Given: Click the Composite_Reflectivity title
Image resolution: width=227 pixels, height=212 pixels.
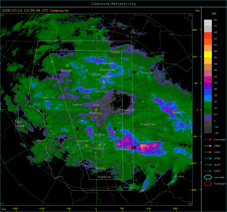Looking at the screenshot, I should click(x=113, y=4).
